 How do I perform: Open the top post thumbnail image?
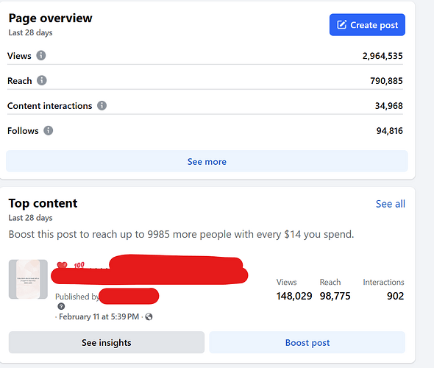click(x=28, y=279)
